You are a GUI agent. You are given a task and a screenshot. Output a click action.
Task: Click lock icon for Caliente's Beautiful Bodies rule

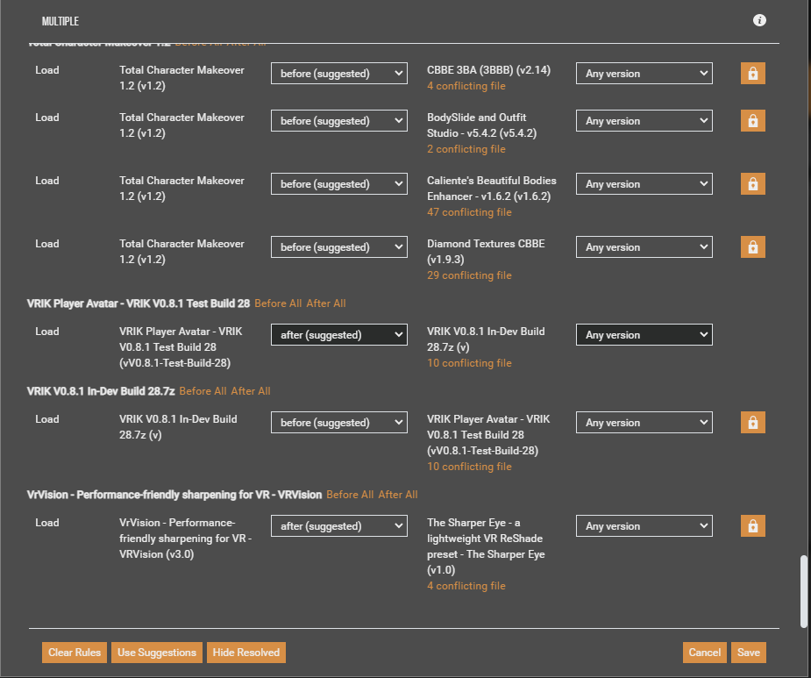tap(752, 184)
